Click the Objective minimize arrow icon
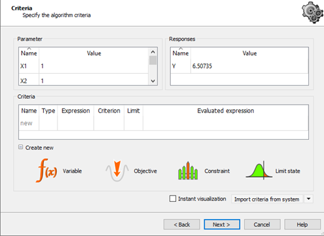Viewport: 324px width, 236px height. [x=117, y=171]
